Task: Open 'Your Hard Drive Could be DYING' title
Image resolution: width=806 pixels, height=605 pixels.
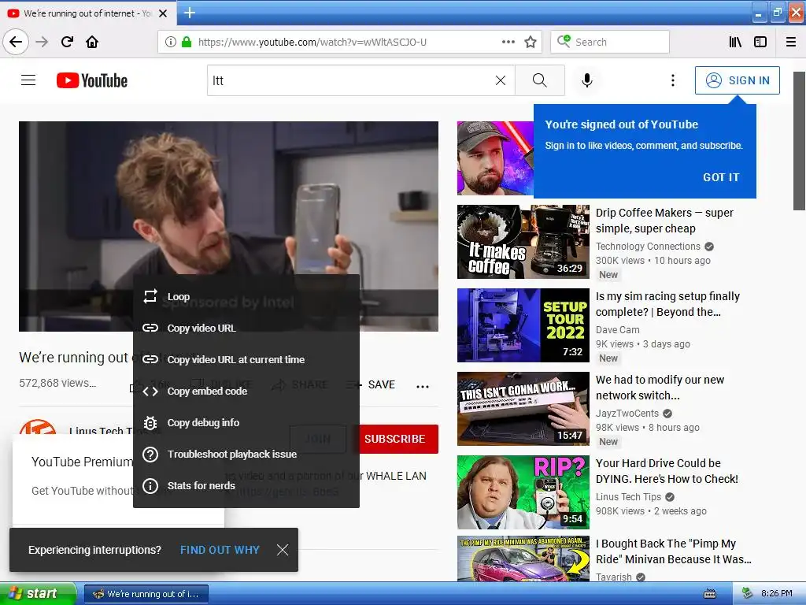Action: click(667, 471)
